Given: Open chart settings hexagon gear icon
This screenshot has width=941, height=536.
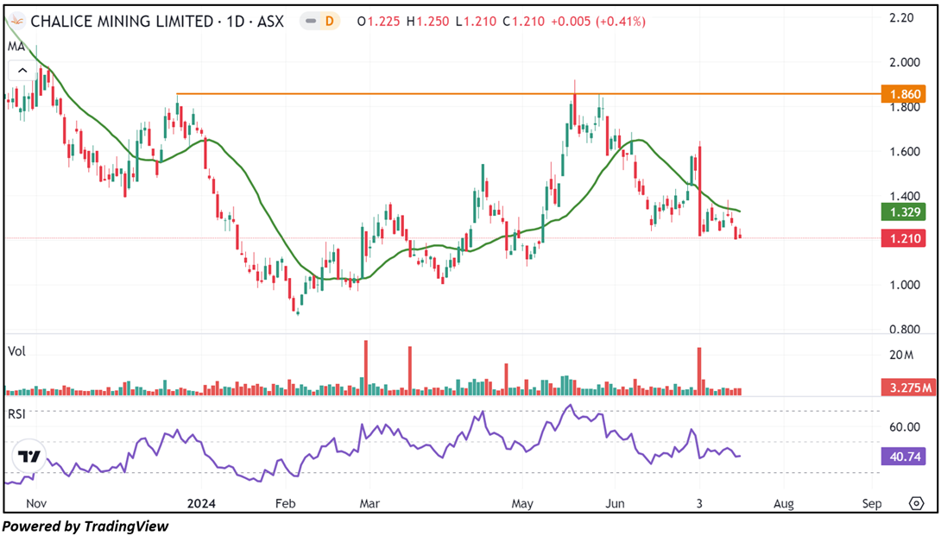Looking at the screenshot, I should (917, 503).
